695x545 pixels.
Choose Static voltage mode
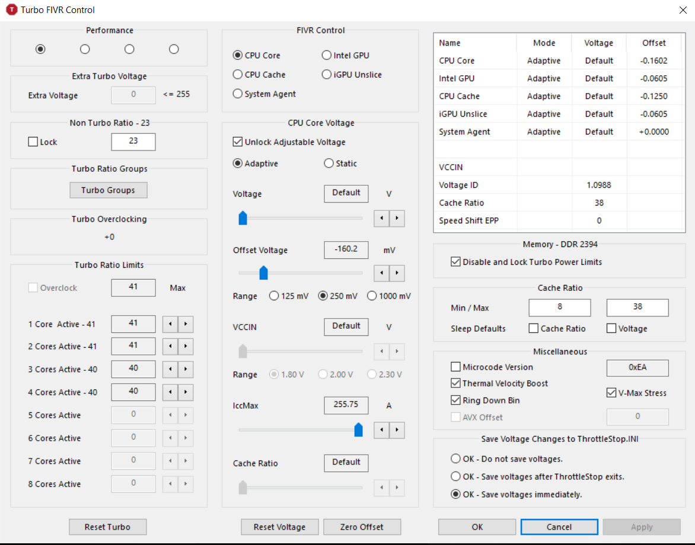click(x=340, y=163)
